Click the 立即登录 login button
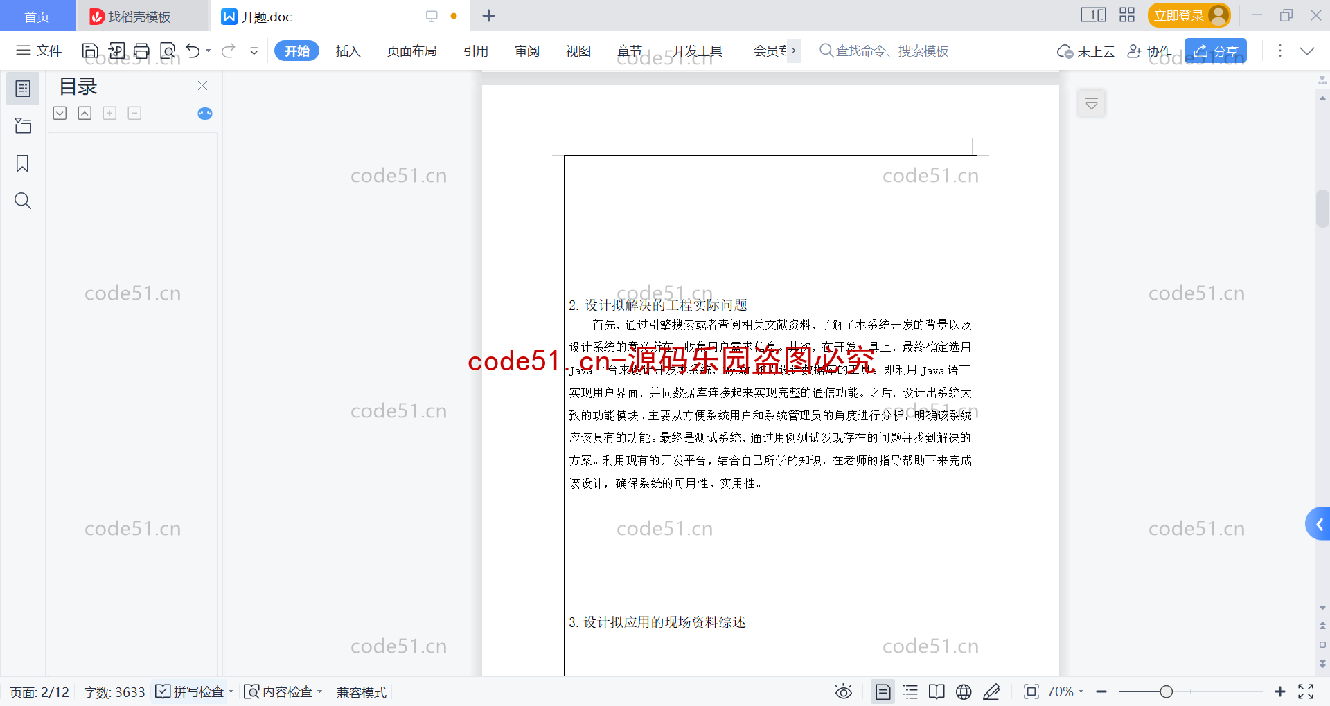 pos(1189,15)
